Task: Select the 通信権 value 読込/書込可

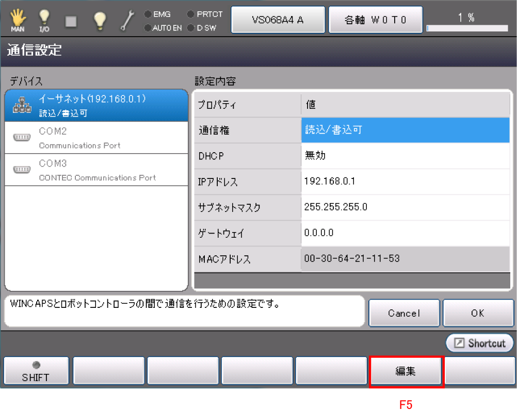Action: (x=405, y=130)
